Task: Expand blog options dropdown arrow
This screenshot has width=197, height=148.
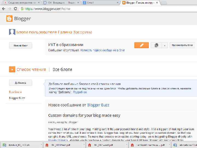Action: point(165,45)
